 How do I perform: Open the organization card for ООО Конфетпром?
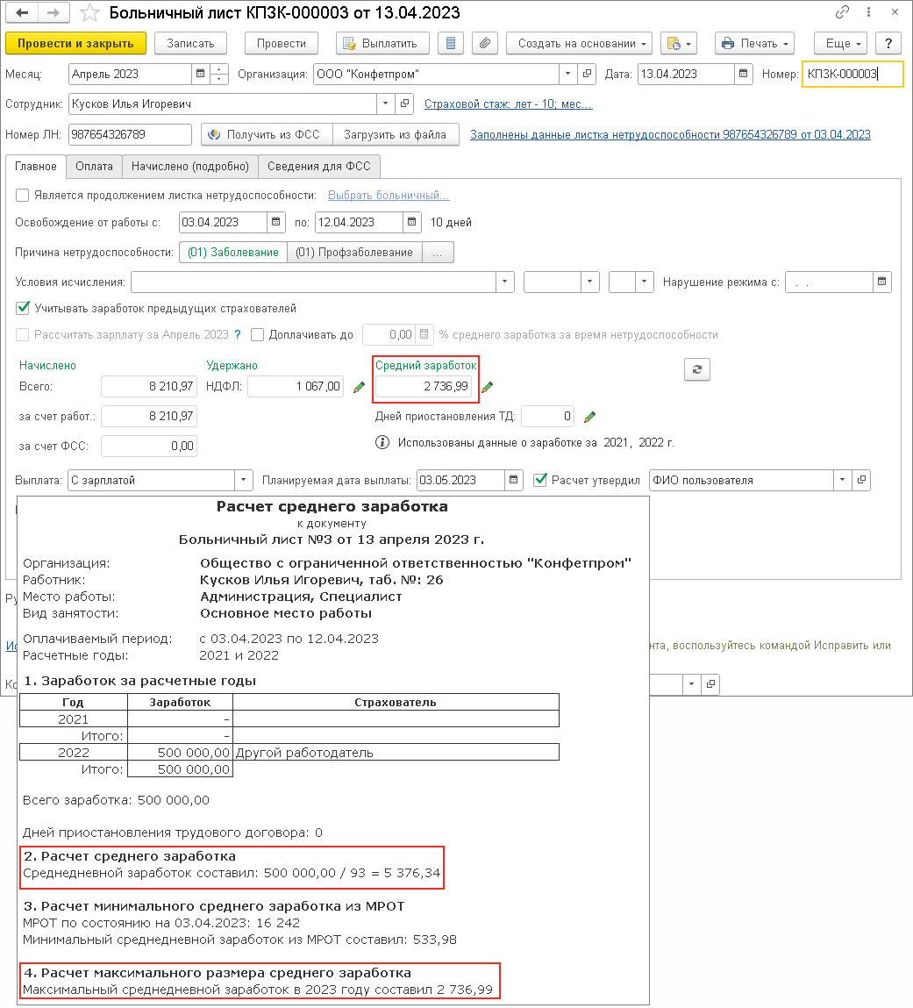pos(587,74)
